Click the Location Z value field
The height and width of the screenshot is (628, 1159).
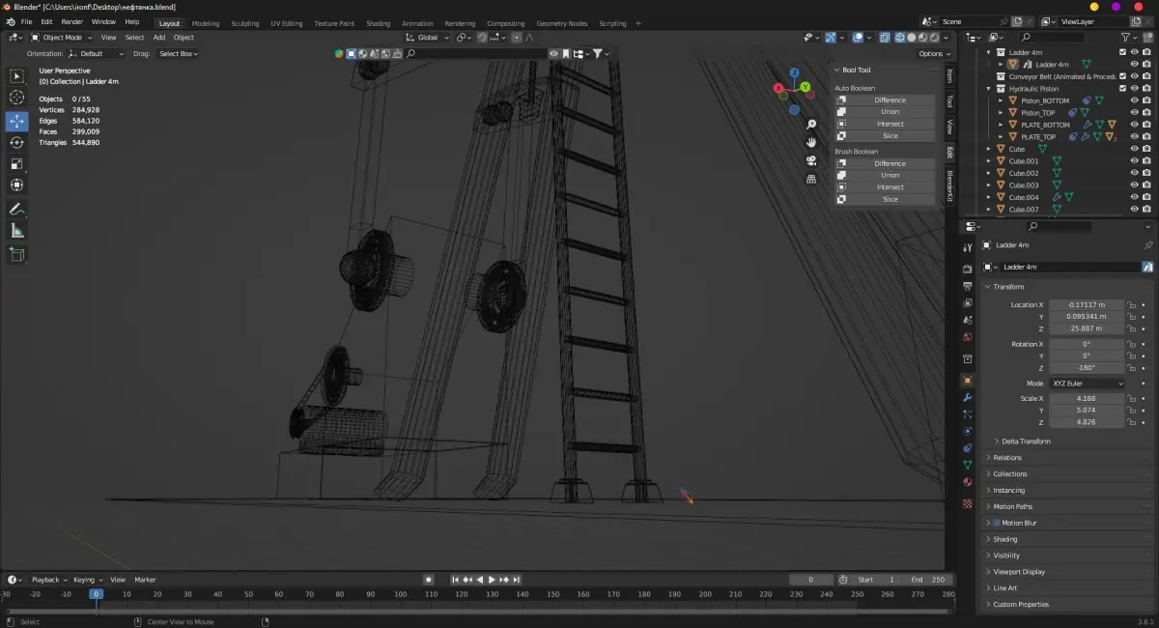click(x=1087, y=328)
